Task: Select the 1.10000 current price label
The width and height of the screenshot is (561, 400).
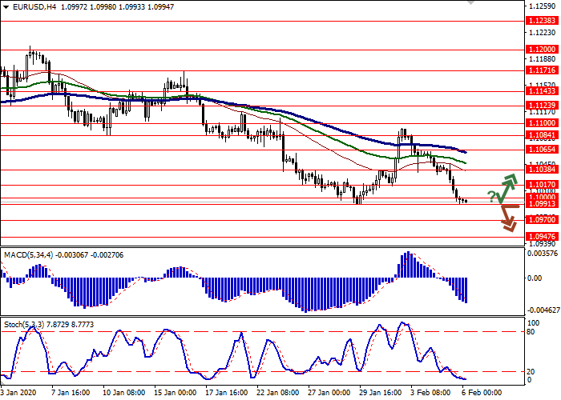Action: click(542, 197)
